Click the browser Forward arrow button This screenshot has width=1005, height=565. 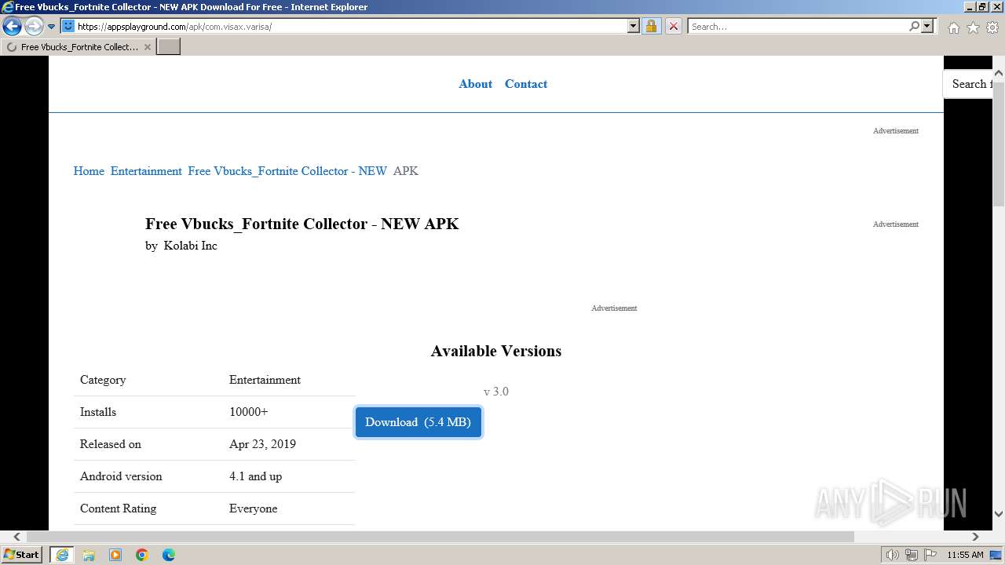pyautogui.click(x=33, y=26)
